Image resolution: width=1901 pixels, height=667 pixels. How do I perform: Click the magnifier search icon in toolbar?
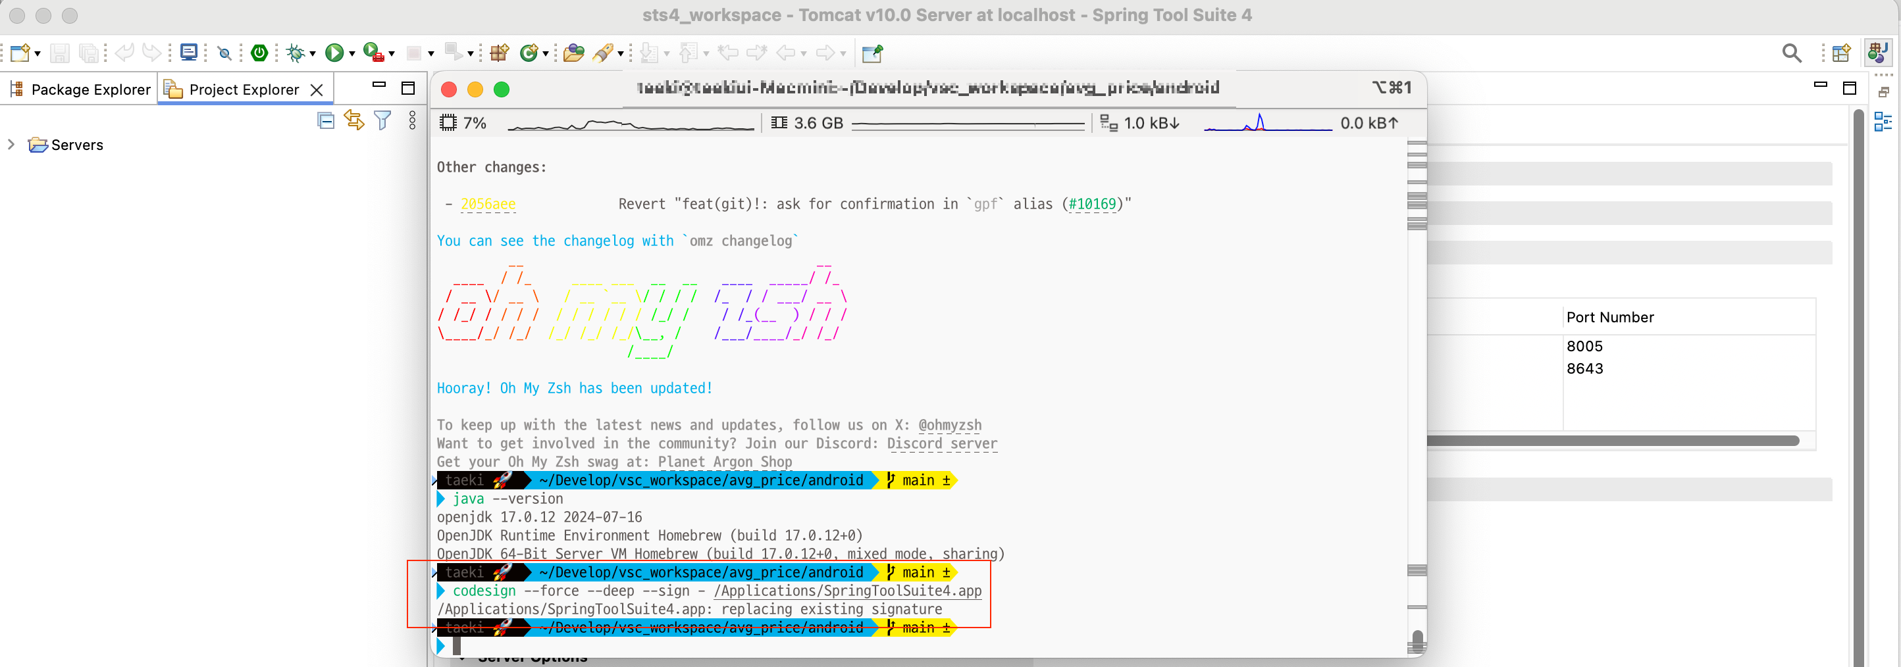click(1792, 53)
